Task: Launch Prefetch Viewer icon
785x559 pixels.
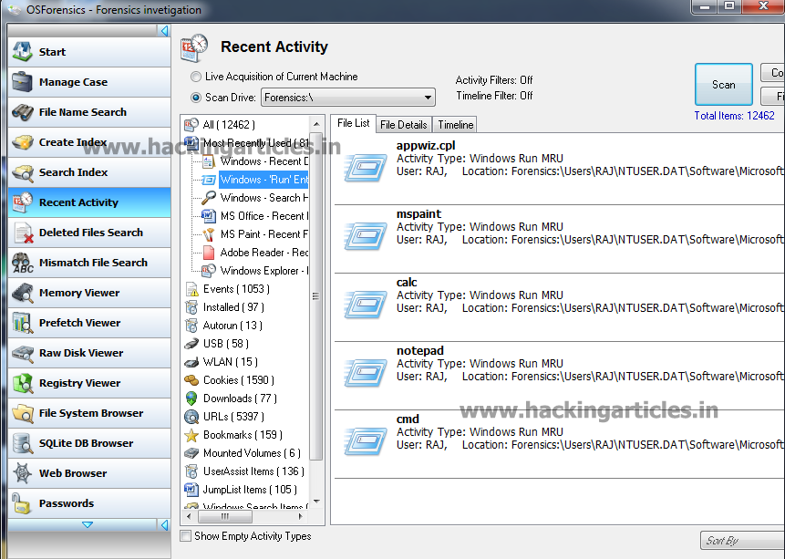Action: point(23,323)
